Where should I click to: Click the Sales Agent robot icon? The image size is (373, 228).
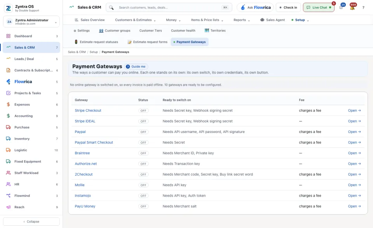pyautogui.click(x=262, y=20)
